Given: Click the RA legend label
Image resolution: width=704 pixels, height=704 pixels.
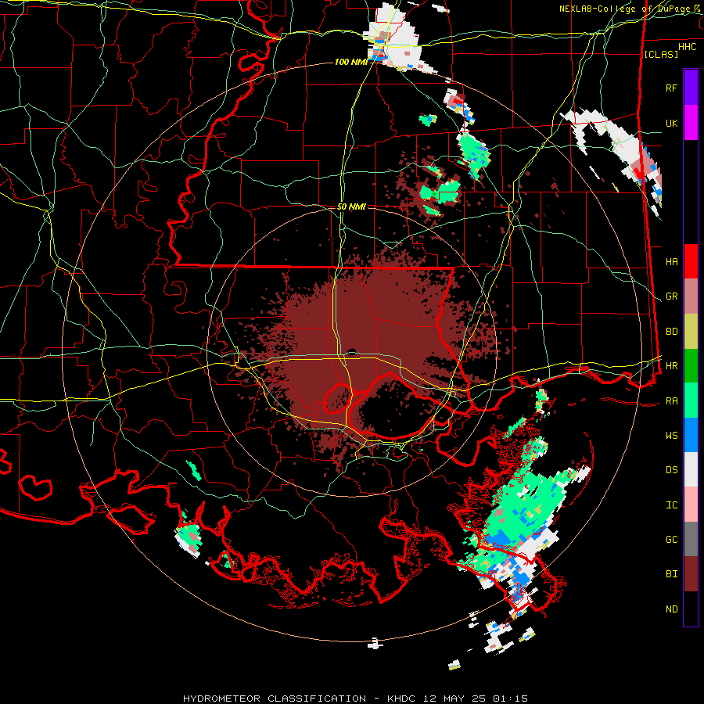Looking at the screenshot, I should [672, 401].
